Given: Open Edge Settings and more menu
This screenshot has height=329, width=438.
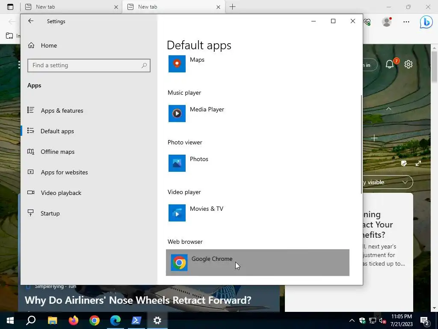Looking at the screenshot, I should click(x=406, y=21).
